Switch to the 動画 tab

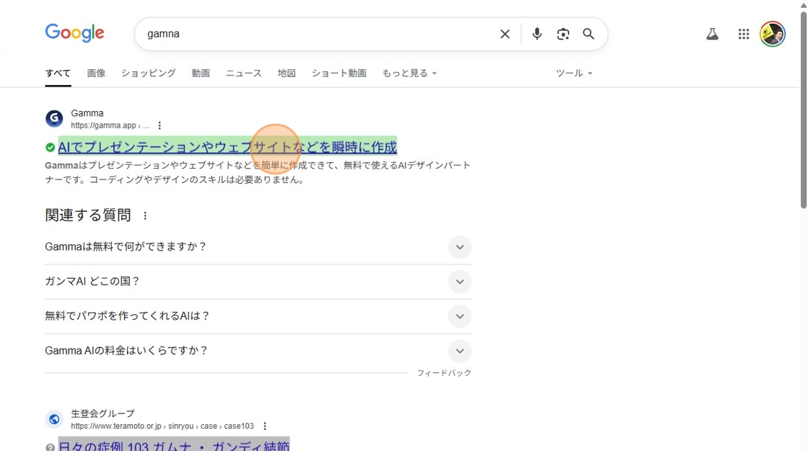point(201,73)
